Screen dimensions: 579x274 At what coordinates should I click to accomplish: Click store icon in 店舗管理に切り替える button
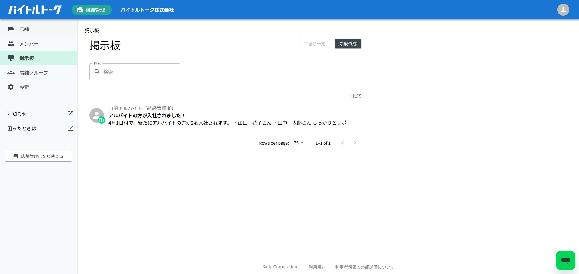click(x=16, y=156)
